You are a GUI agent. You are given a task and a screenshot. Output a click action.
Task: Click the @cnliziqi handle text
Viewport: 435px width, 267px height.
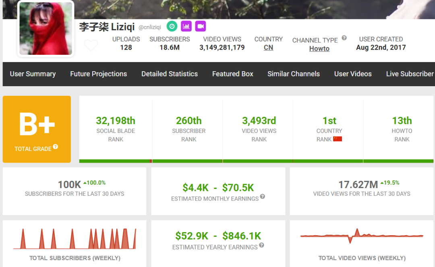(150, 27)
